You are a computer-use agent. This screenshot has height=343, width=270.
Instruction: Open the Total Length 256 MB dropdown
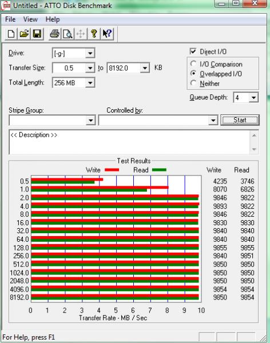(90, 83)
